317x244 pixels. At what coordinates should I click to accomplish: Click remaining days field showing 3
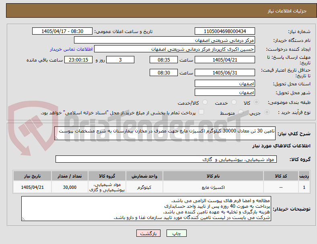(x=120, y=60)
